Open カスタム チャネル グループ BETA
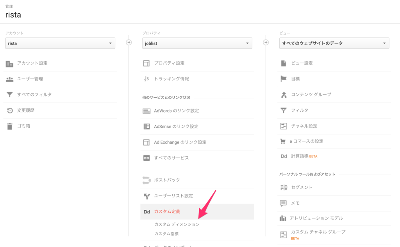 (x=318, y=235)
